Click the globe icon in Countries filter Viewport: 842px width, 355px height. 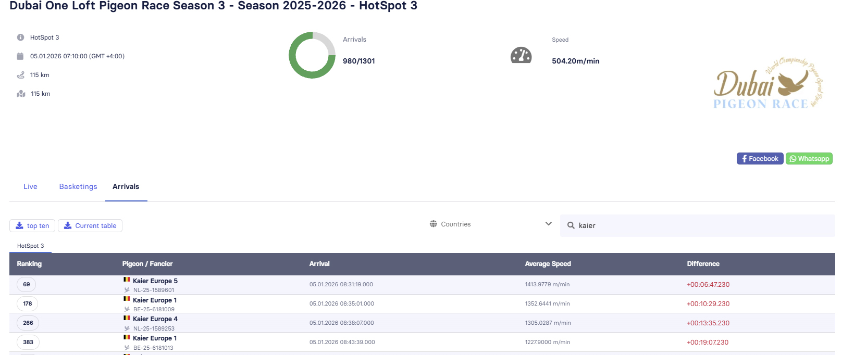(433, 224)
